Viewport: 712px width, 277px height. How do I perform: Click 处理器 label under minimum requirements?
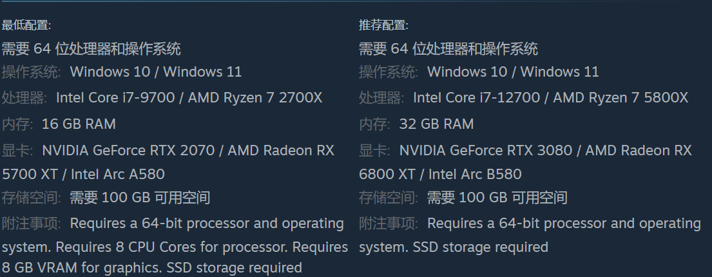point(24,98)
